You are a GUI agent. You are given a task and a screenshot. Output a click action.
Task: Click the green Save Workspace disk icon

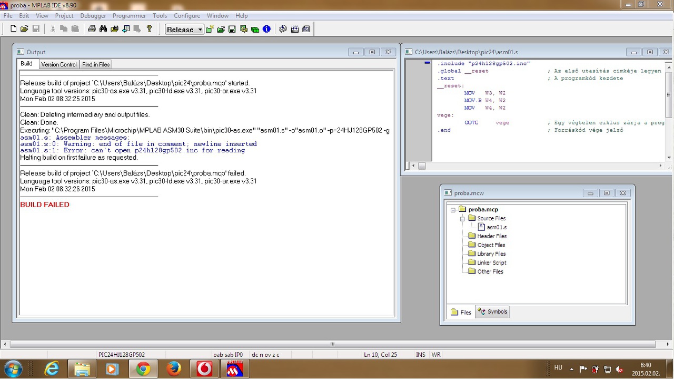tap(232, 30)
